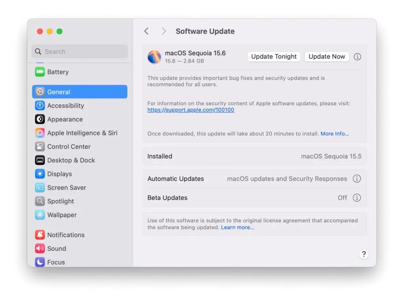Open Automatic Updates info options
The width and height of the screenshot is (404, 303).
point(357,178)
